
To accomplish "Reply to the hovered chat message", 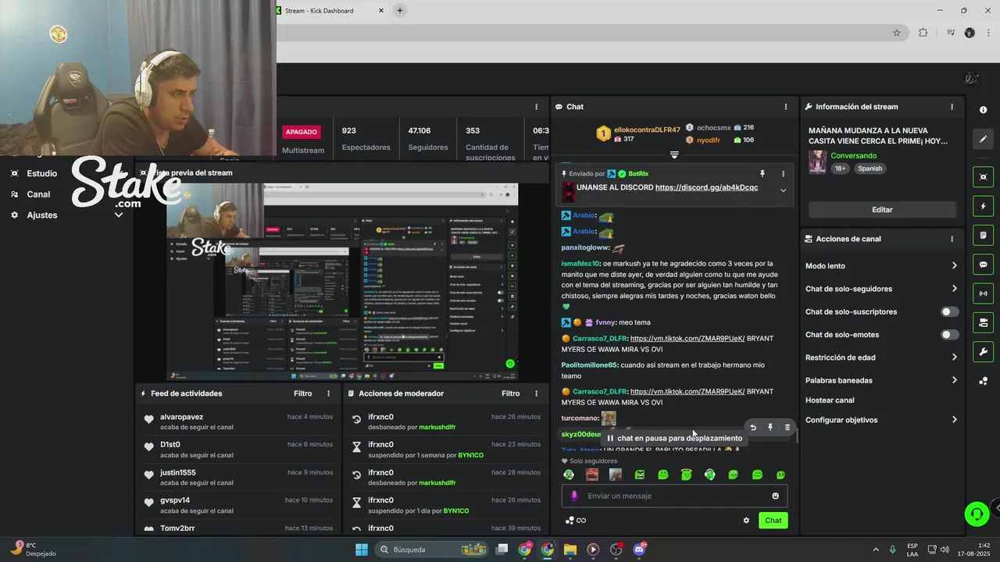I will 752,427.
